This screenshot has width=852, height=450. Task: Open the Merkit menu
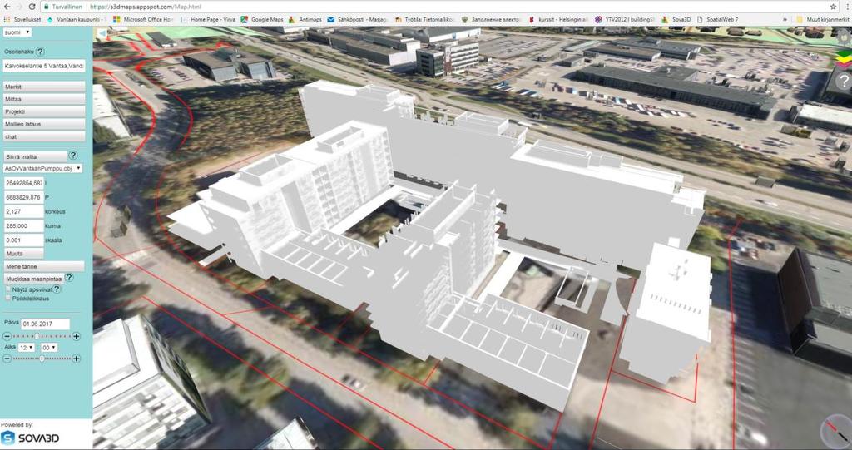click(x=44, y=87)
